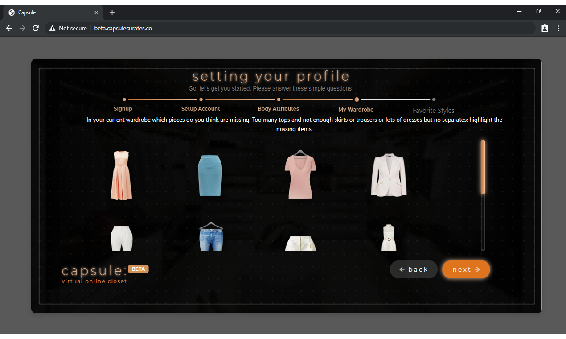Click the Setup Account step label

click(201, 108)
